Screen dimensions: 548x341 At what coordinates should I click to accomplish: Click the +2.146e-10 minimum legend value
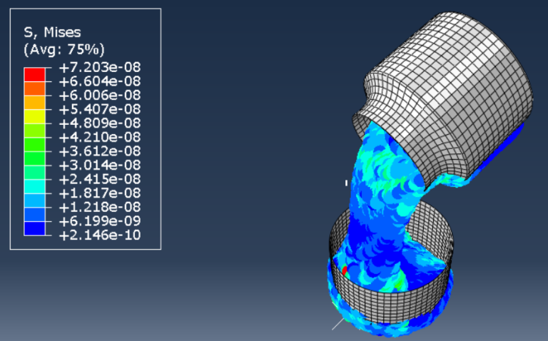coord(100,235)
